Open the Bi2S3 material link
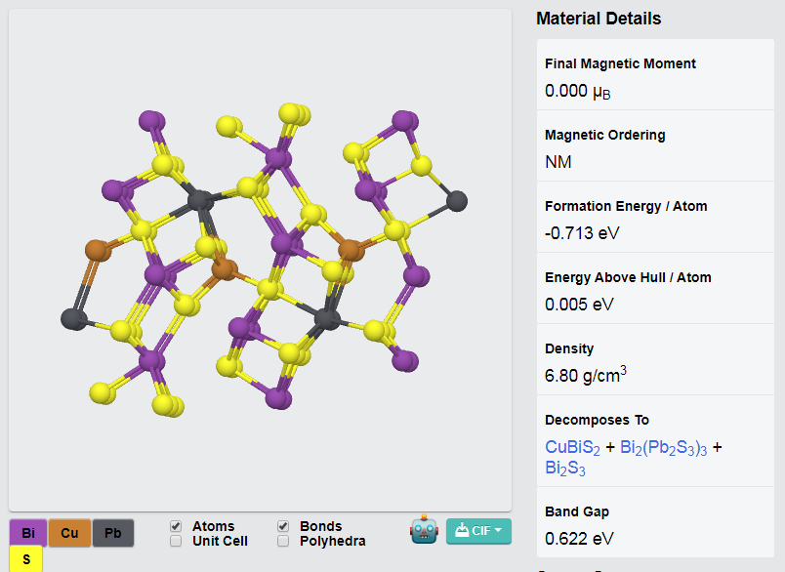The image size is (785, 572). coord(565,469)
